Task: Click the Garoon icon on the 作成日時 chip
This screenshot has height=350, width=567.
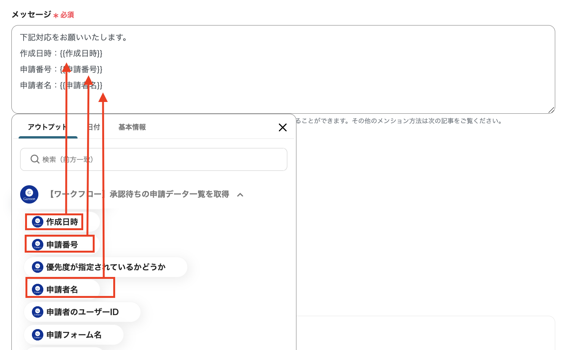Action: (x=37, y=221)
